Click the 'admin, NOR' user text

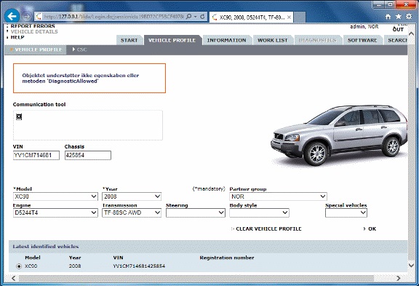pyautogui.click(x=364, y=27)
